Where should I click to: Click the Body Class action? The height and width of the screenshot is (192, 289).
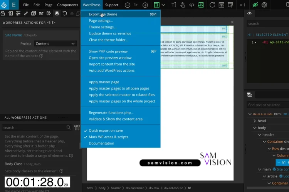[13, 164]
